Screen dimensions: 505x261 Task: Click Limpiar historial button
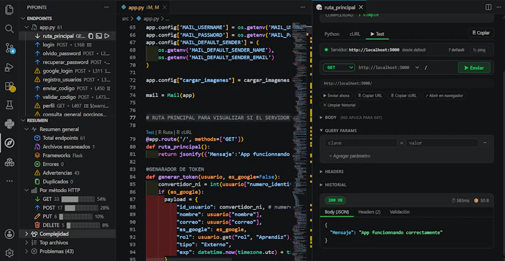coord(339,105)
